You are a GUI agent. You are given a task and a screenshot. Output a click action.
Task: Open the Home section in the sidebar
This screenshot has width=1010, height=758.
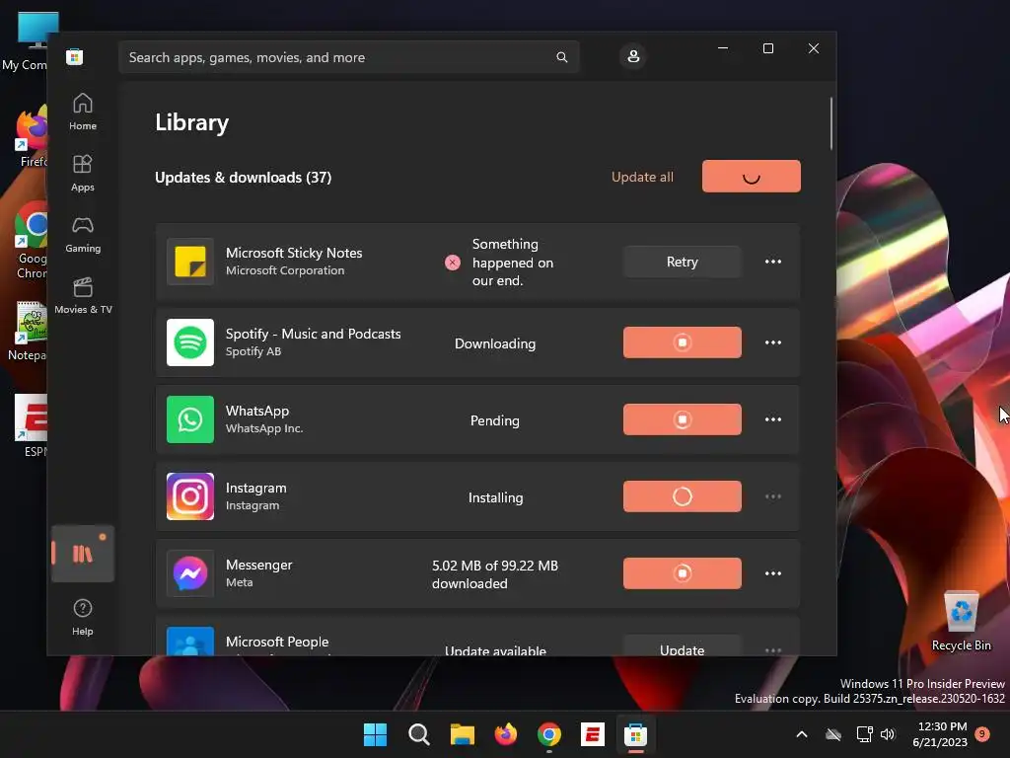pyautogui.click(x=83, y=113)
